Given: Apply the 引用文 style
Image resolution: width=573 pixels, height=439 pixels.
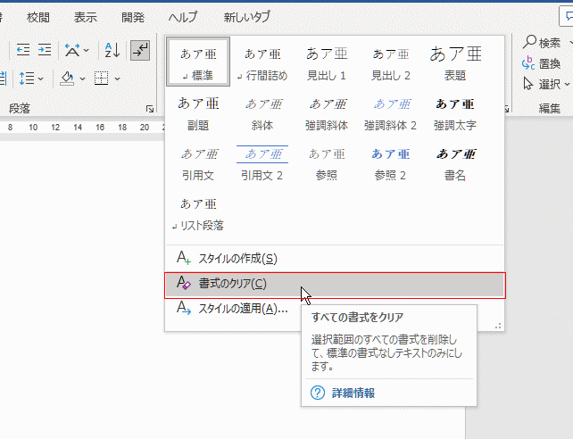Looking at the screenshot, I should click(x=198, y=163).
